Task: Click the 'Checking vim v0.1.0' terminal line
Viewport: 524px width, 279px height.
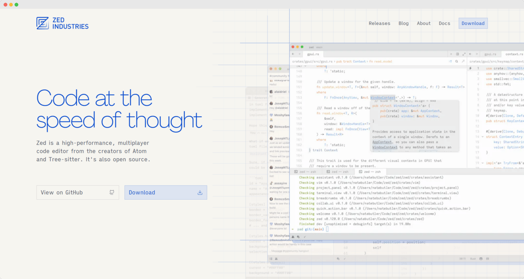Action: pos(359,183)
